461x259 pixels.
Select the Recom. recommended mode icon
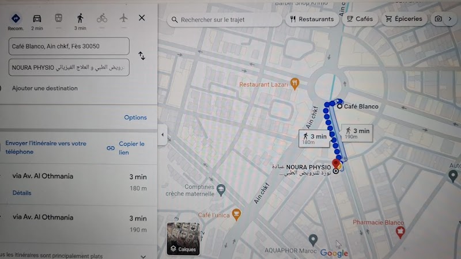pyautogui.click(x=16, y=18)
